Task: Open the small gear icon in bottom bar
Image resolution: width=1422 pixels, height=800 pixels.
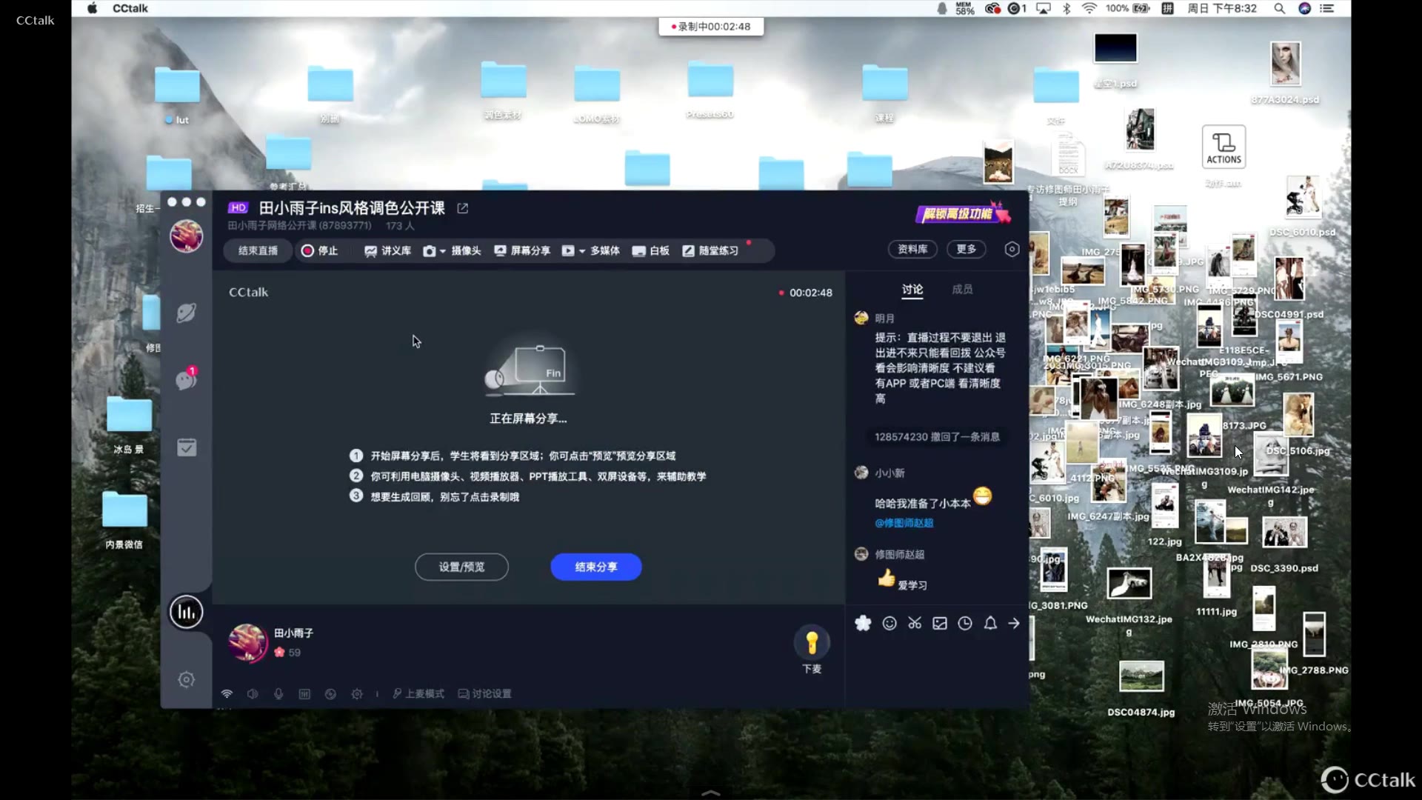Action: [357, 694]
